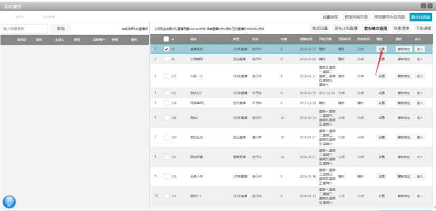Switch to the 进行中 tab
This screenshot has width=436, height=211.
click(20, 17)
